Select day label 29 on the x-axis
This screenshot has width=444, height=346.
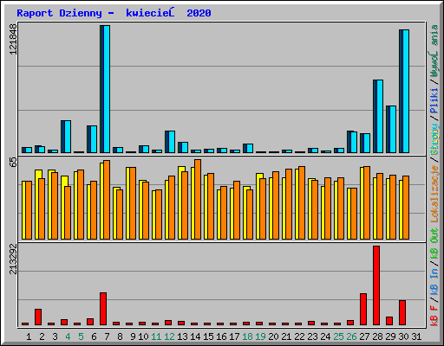[390, 336]
